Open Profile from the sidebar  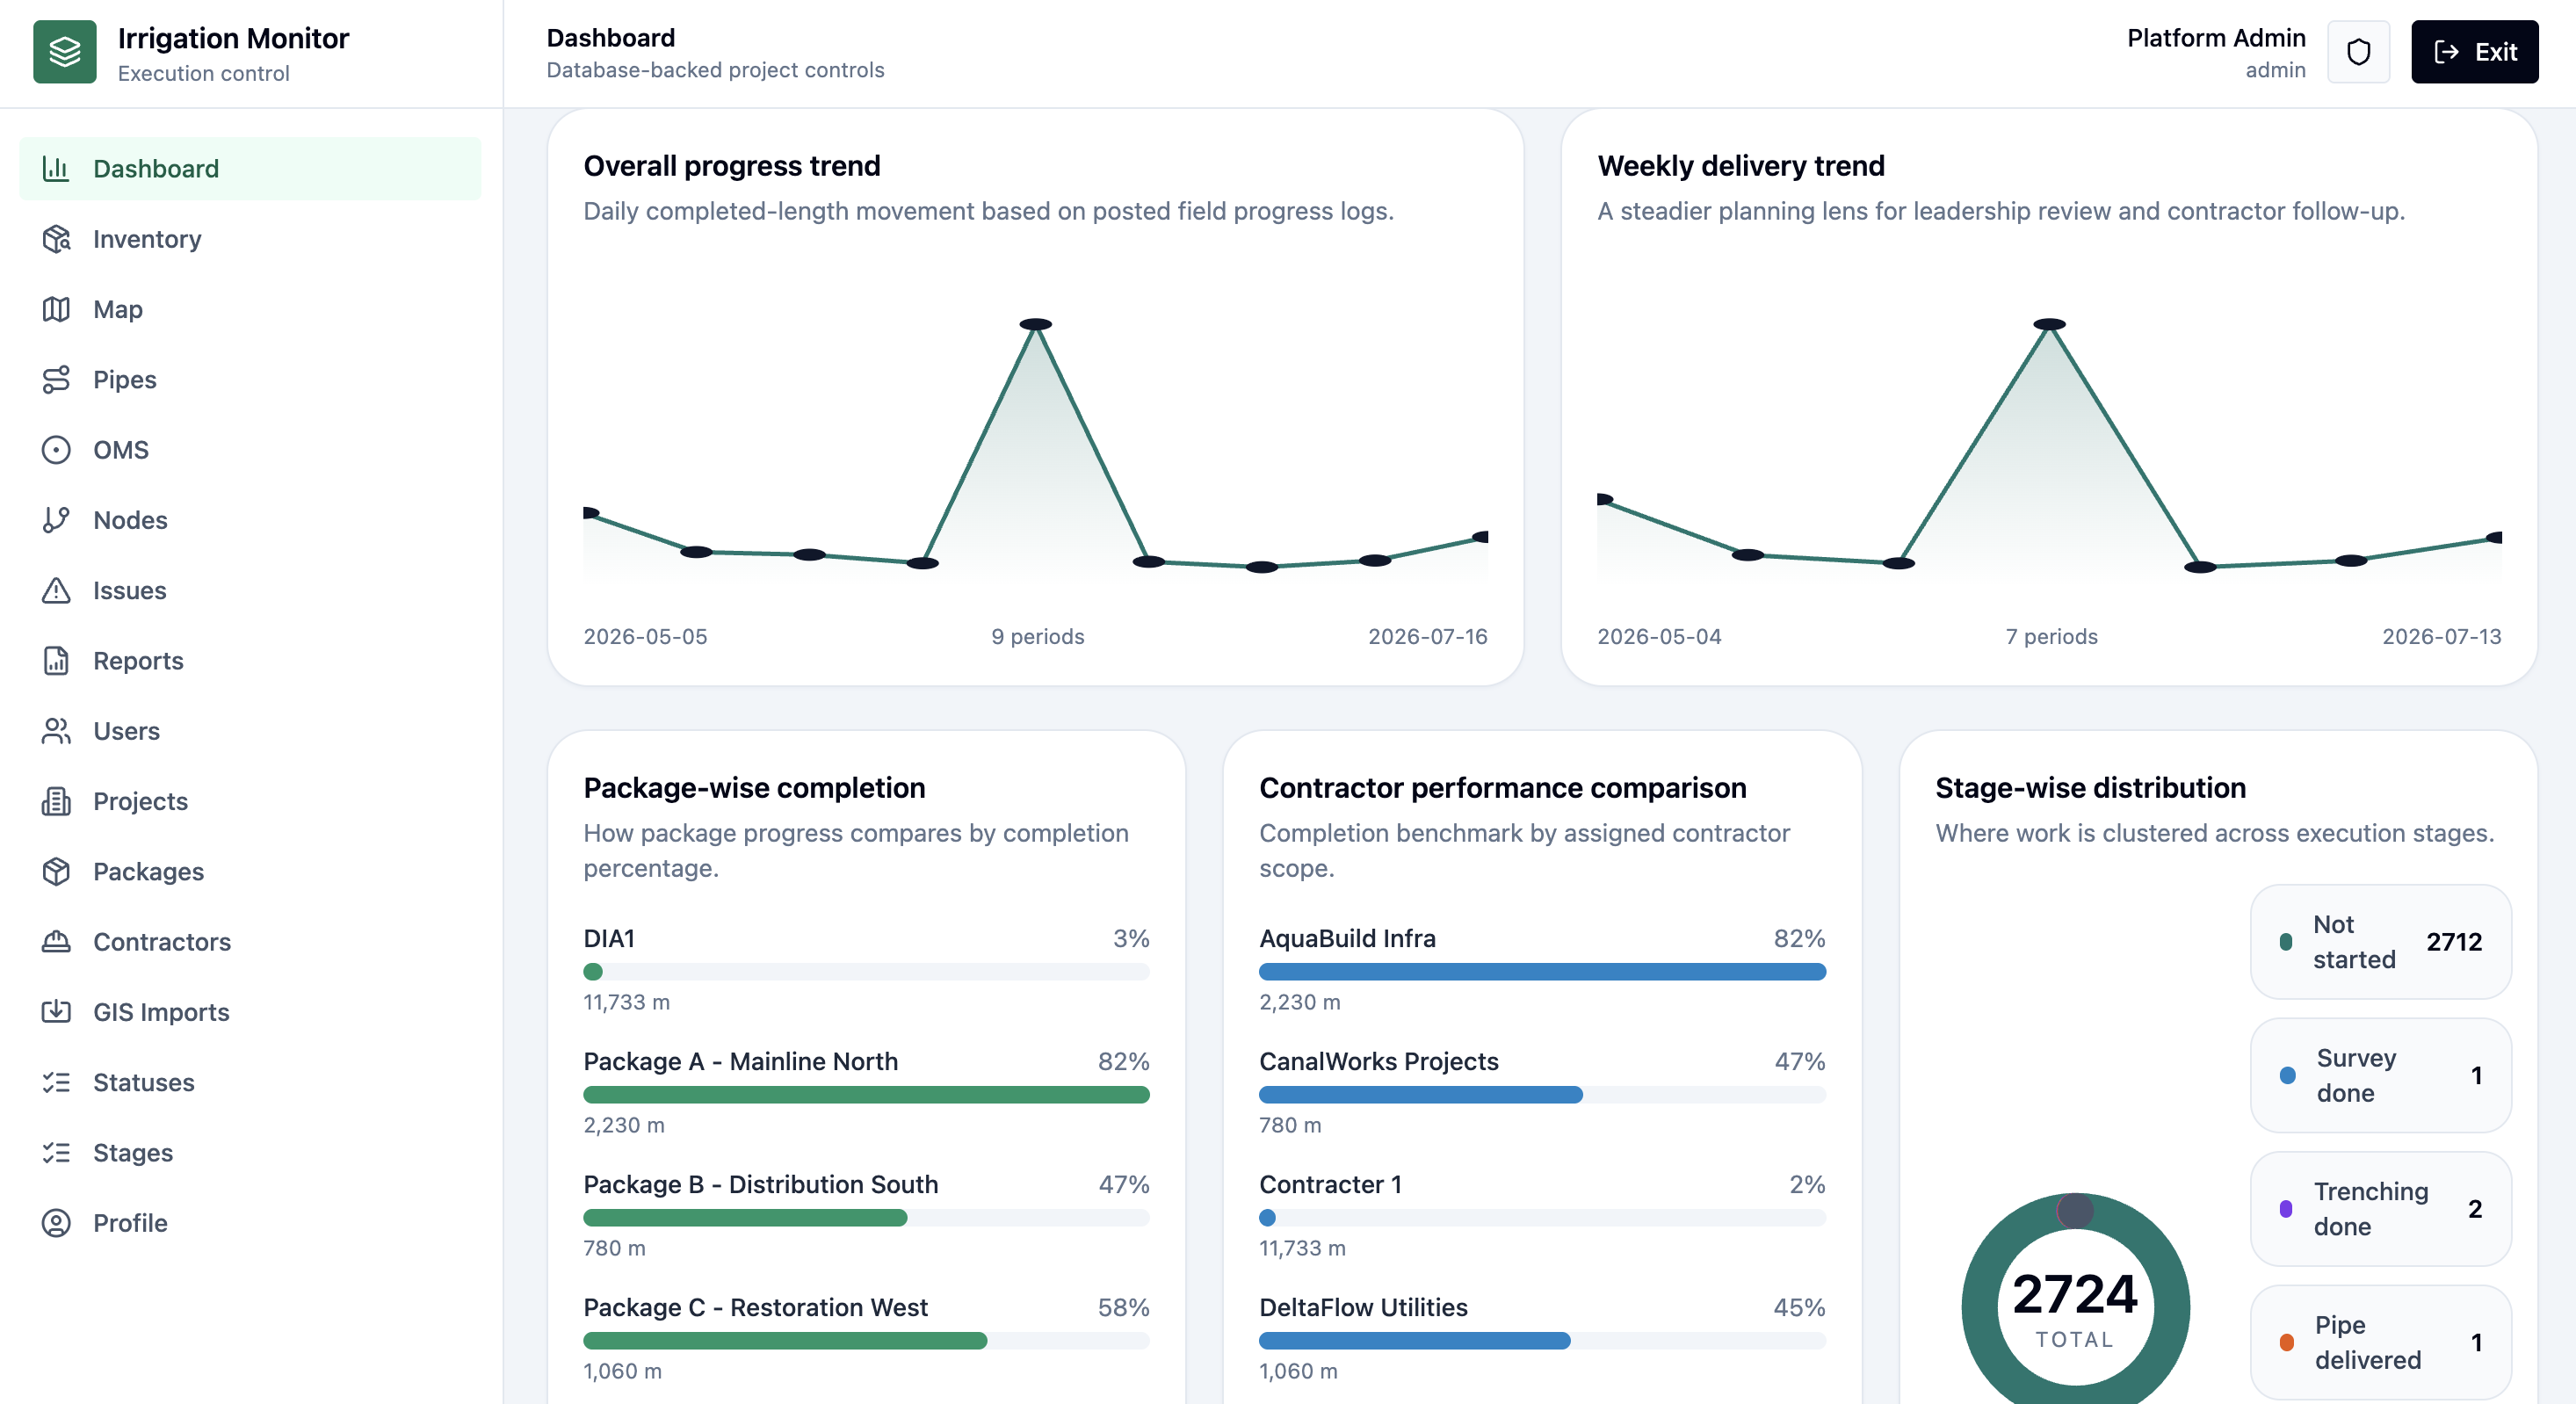coord(250,1223)
